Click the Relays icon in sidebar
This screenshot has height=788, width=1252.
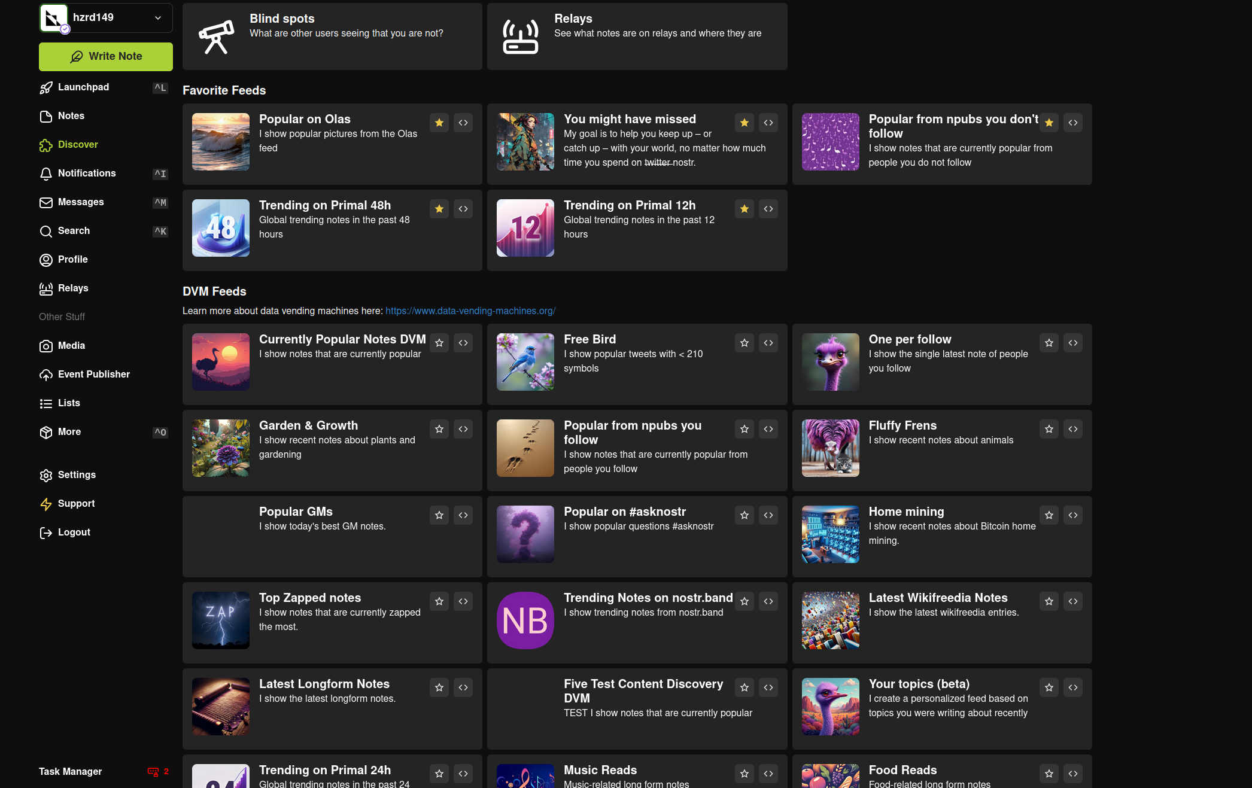[46, 288]
